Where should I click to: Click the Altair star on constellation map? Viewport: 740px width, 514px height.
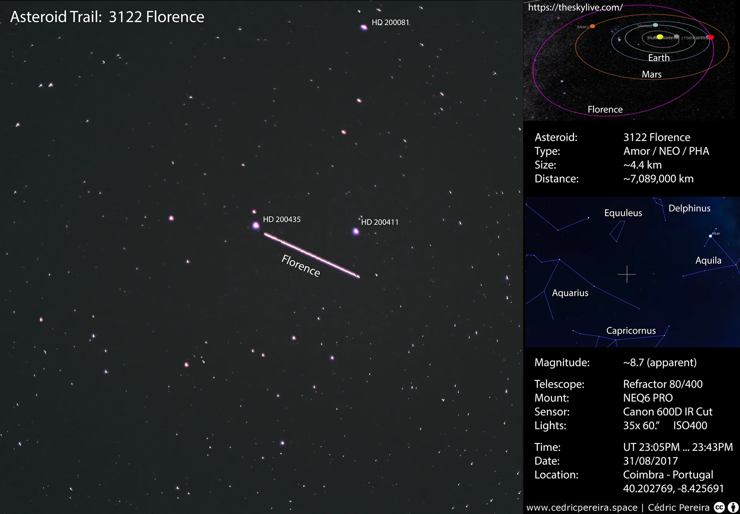click(710, 236)
